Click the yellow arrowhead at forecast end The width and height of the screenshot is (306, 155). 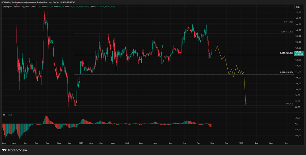pyautogui.click(x=246, y=104)
